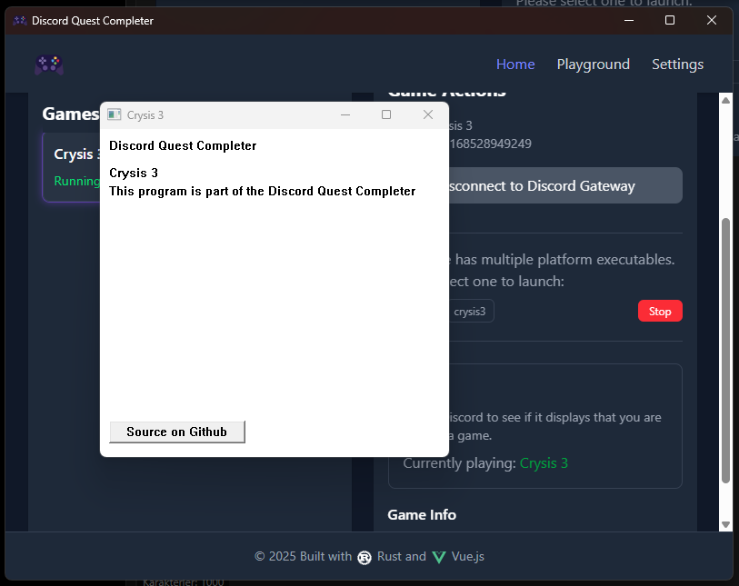
Task: Click the Game Info heading
Action: coord(422,514)
